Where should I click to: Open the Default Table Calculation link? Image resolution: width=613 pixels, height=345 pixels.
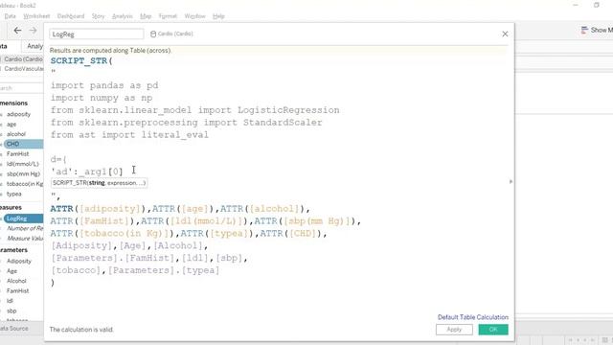click(473, 317)
